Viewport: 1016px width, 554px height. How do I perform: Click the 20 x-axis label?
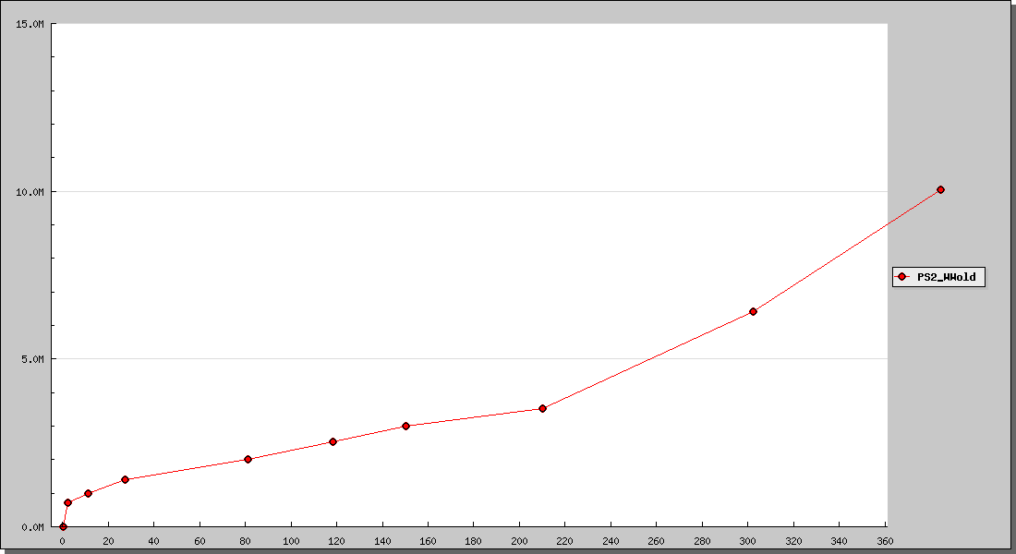108,542
